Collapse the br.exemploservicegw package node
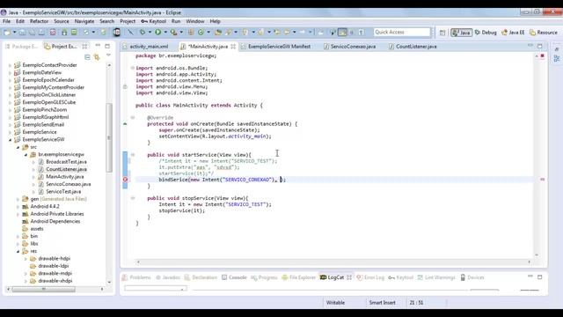This screenshot has width=563, height=317. (26, 155)
